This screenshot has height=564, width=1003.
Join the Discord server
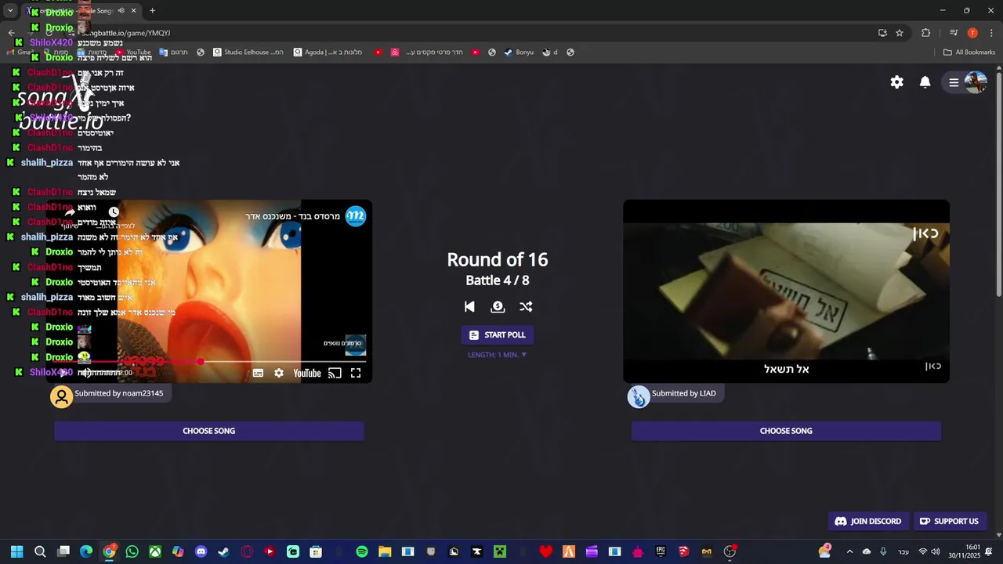pos(868,521)
